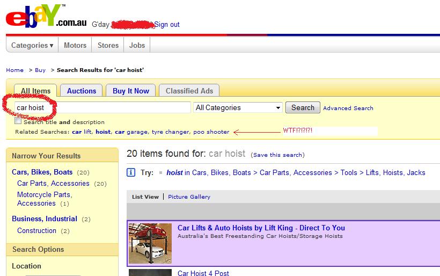Click the Search button

point(303,107)
